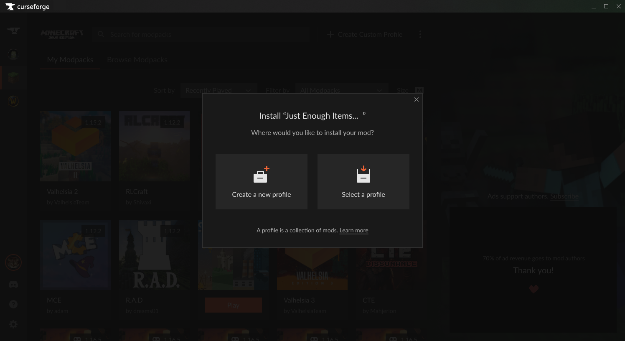Switch to Browse Modpacks tab
Screen dimensions: 625x341
tap(137, 60)
